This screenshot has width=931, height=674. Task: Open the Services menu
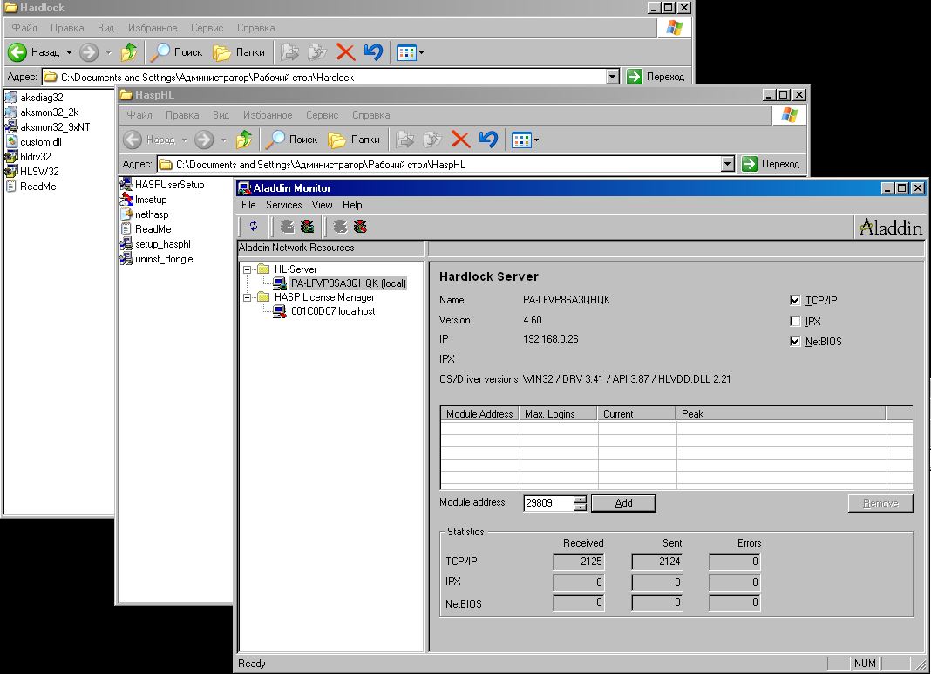(x=284, y=205)
